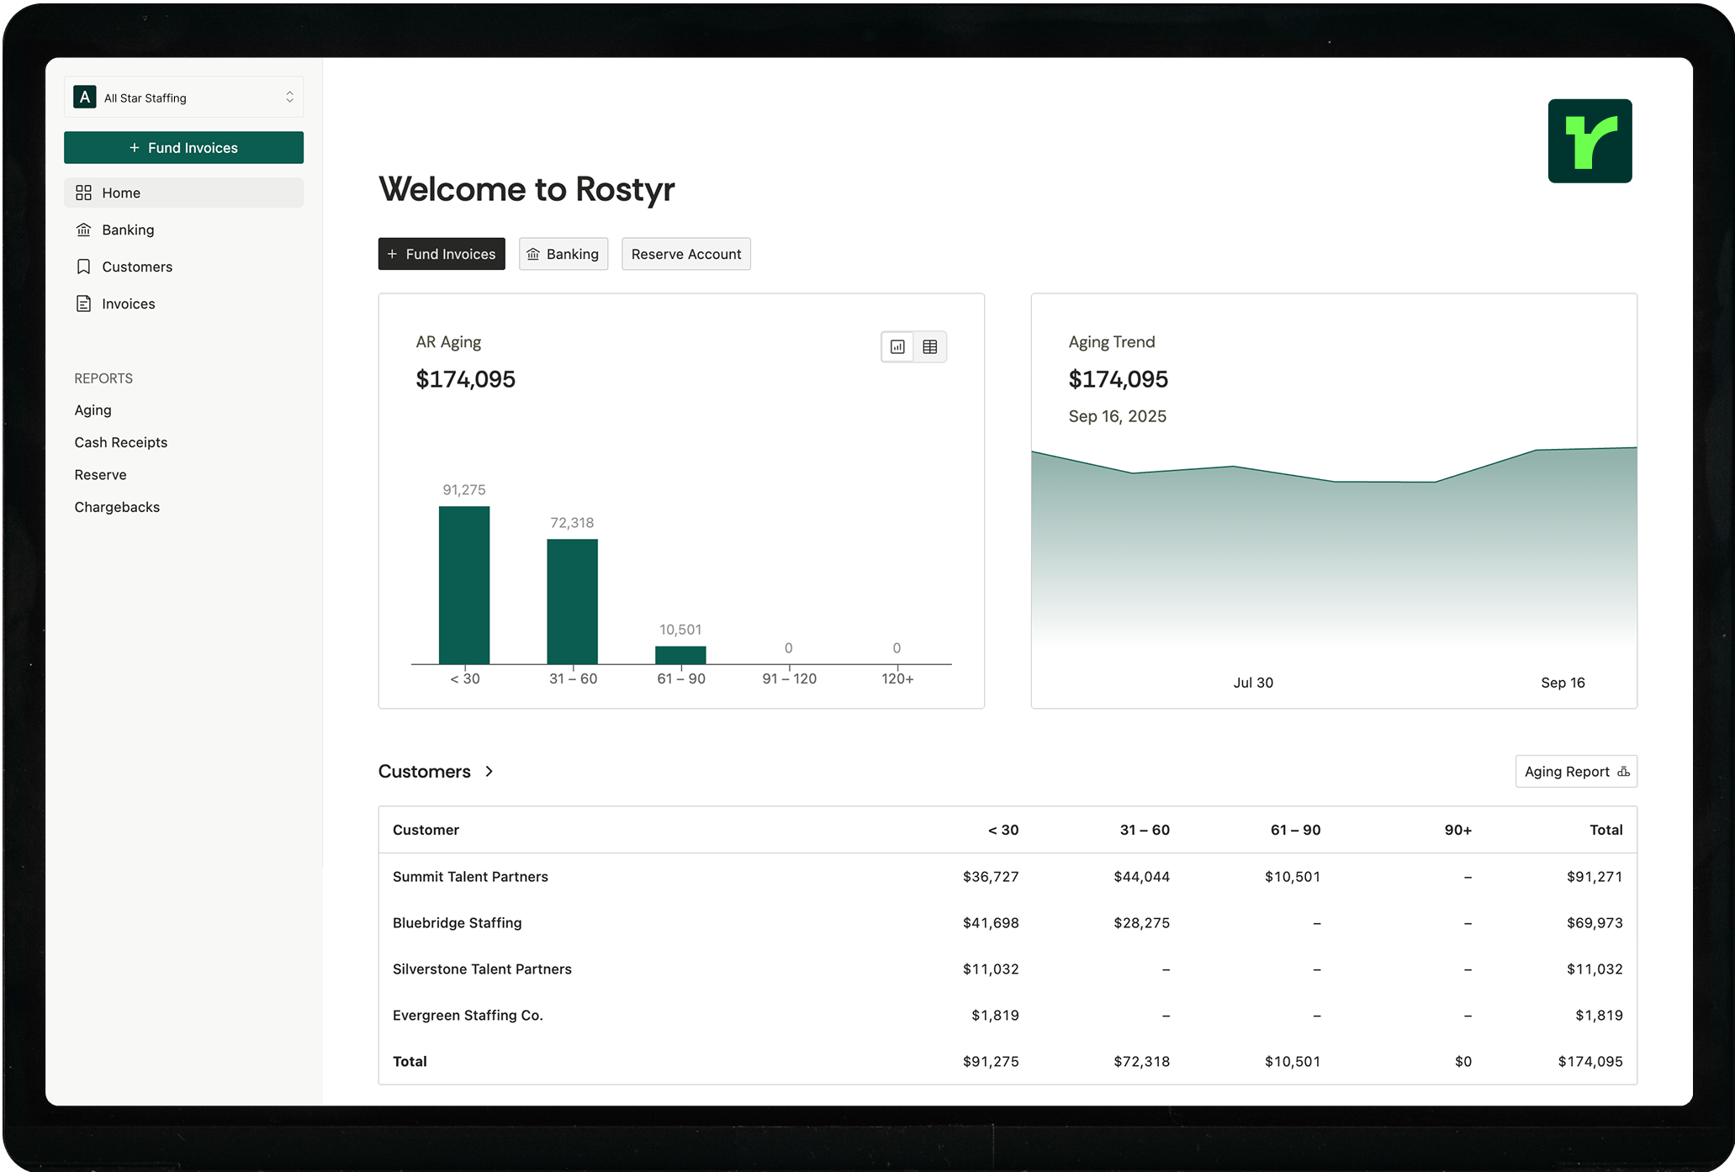Select the Home icon in the sidebar

pyautogui.click(x=83, y=192)
